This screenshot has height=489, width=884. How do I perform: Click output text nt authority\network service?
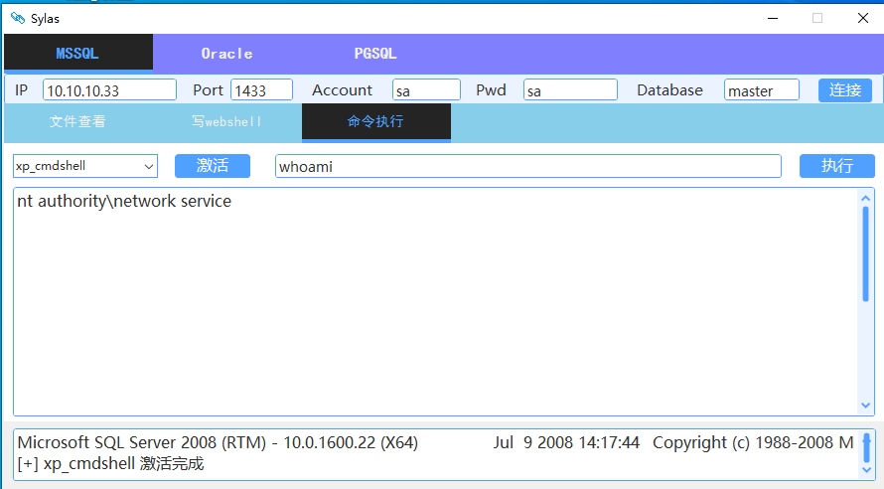[x=124, y=202]
